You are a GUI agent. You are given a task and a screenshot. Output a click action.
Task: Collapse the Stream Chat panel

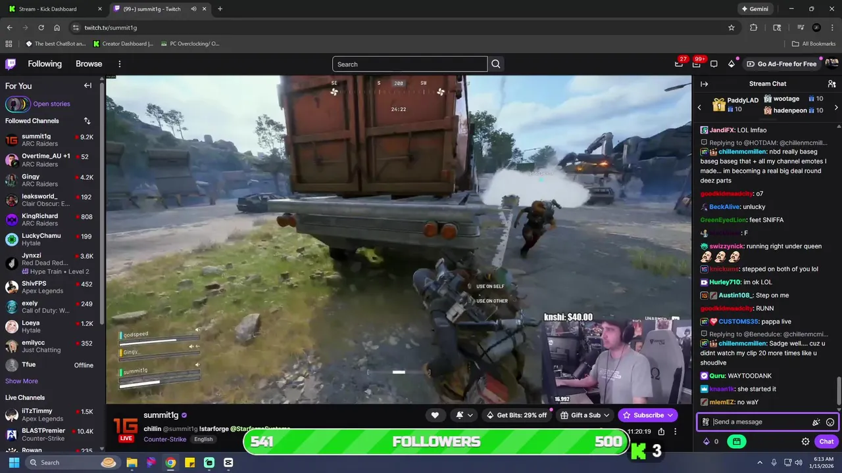[x=704, y=83]
